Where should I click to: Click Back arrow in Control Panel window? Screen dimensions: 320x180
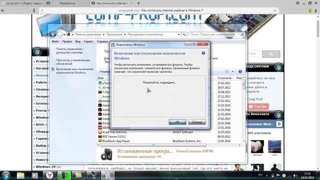(53, 34)
